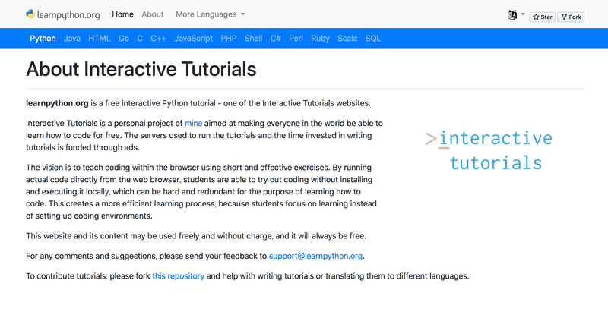
Task: Open the Shell tutorial link
Action: 253,39
